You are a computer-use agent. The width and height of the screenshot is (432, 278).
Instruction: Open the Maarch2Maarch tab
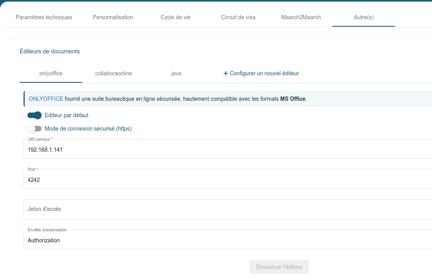[x=301, y=17]
